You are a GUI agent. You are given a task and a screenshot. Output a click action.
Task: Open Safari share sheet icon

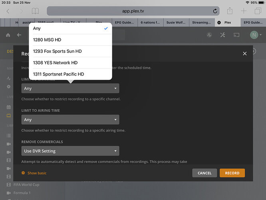[x=230, y=11]
